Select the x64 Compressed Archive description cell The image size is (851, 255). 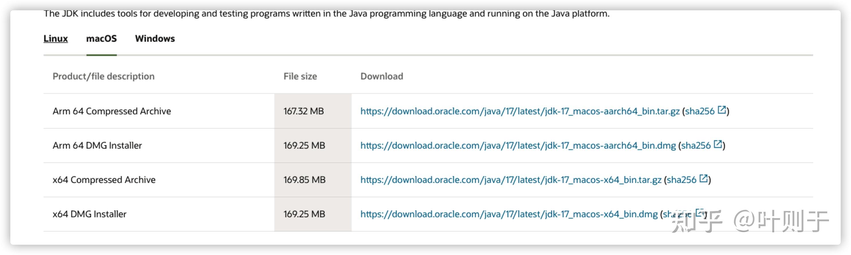(x=104, y=180)
